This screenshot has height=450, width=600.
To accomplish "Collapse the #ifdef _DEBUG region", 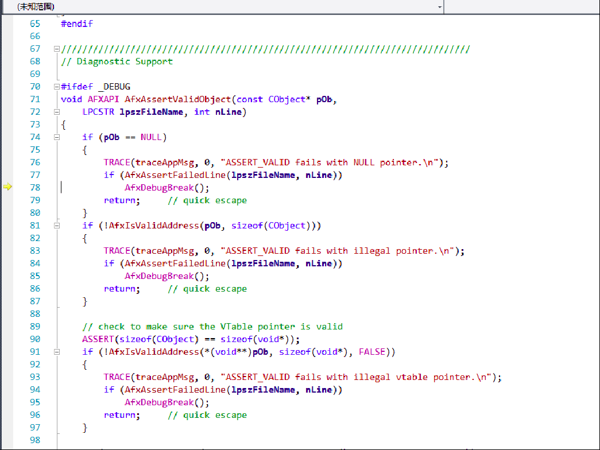I will [56, 87].
